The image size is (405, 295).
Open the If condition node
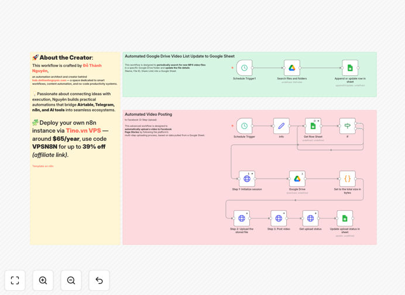pos(348,126)
